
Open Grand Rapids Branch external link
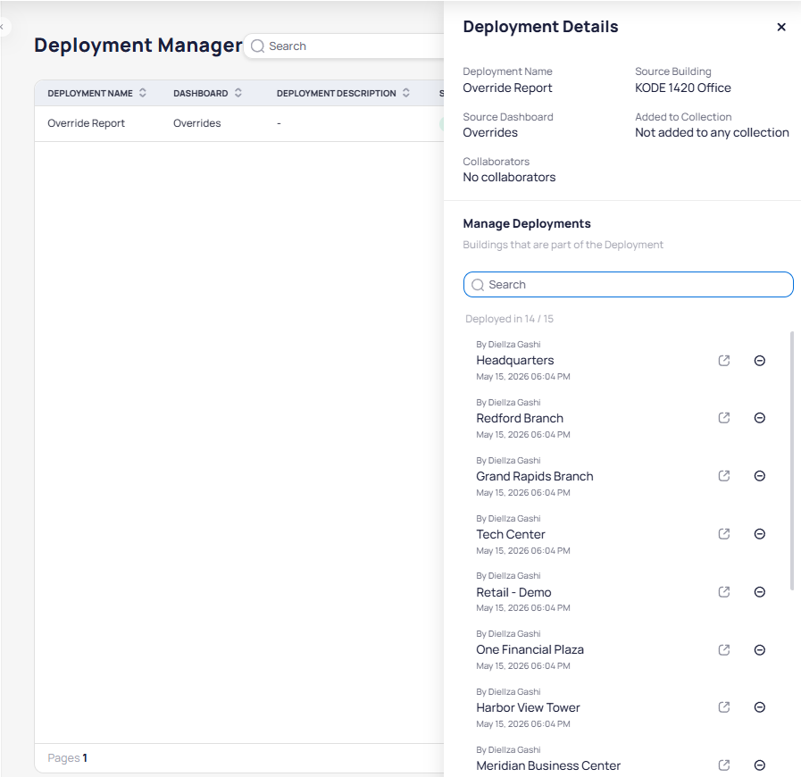click(723, 476)
